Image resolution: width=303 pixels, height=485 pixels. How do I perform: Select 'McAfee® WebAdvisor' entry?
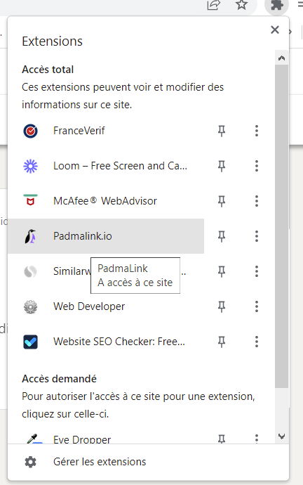(x=105, y=201)
